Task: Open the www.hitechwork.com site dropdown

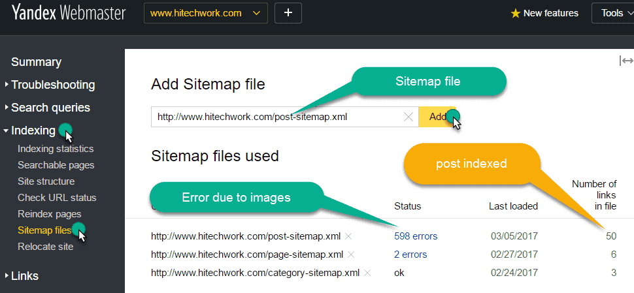Action: click(205, 13)
